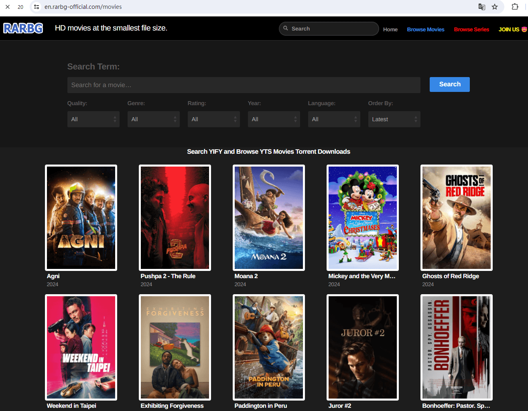Click the year 2024 under Agni
Image resolution: width=528 pixels, height=411 pixels.
coord(53,284)
